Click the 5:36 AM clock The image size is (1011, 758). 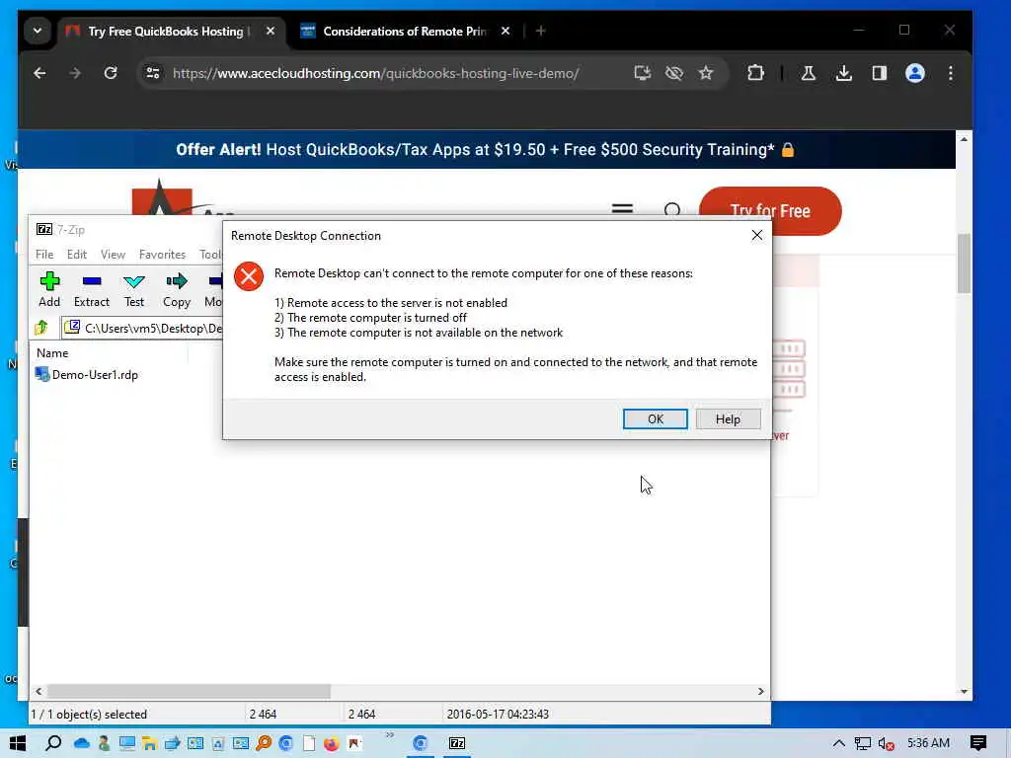click(928, 742)
